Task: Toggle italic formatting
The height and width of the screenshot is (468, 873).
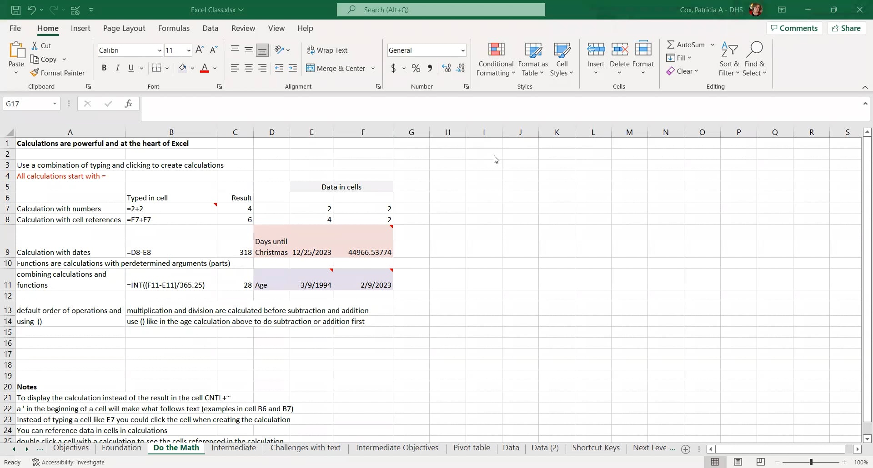Action: tap(117, 68)
